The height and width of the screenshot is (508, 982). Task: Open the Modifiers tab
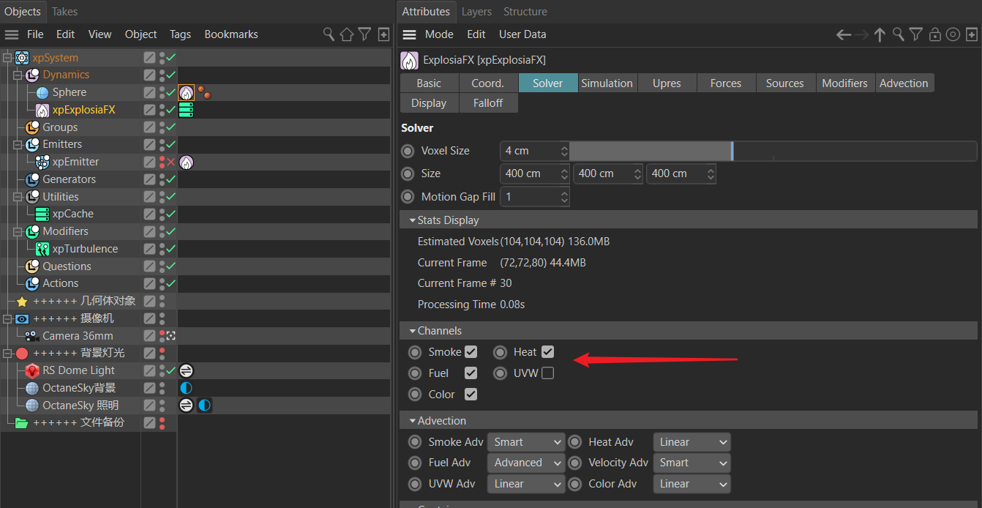point(845,83)
